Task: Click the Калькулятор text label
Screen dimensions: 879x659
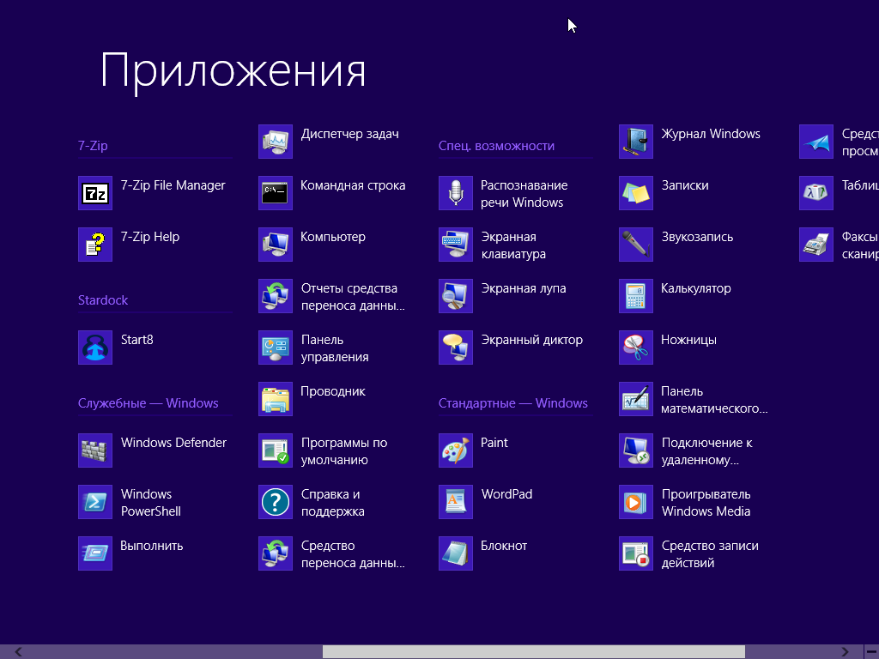Action: 696,288
